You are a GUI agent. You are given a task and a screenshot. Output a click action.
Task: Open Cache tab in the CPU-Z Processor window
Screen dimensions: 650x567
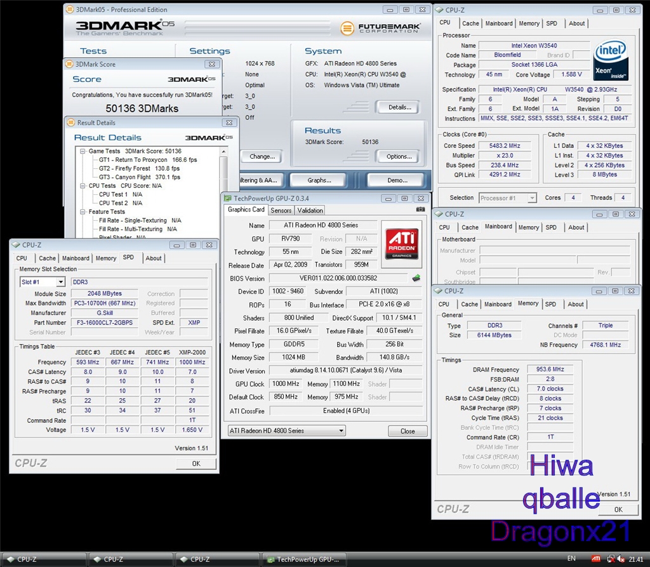pyautogui.click(x=470, y=23)
